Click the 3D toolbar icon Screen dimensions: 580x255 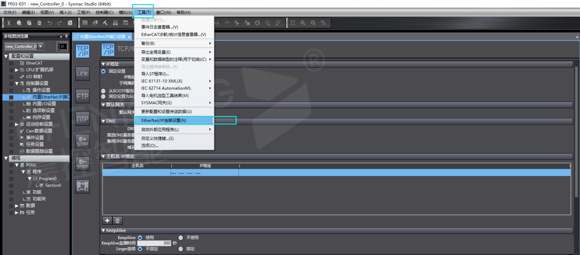(x=85, y=23)
